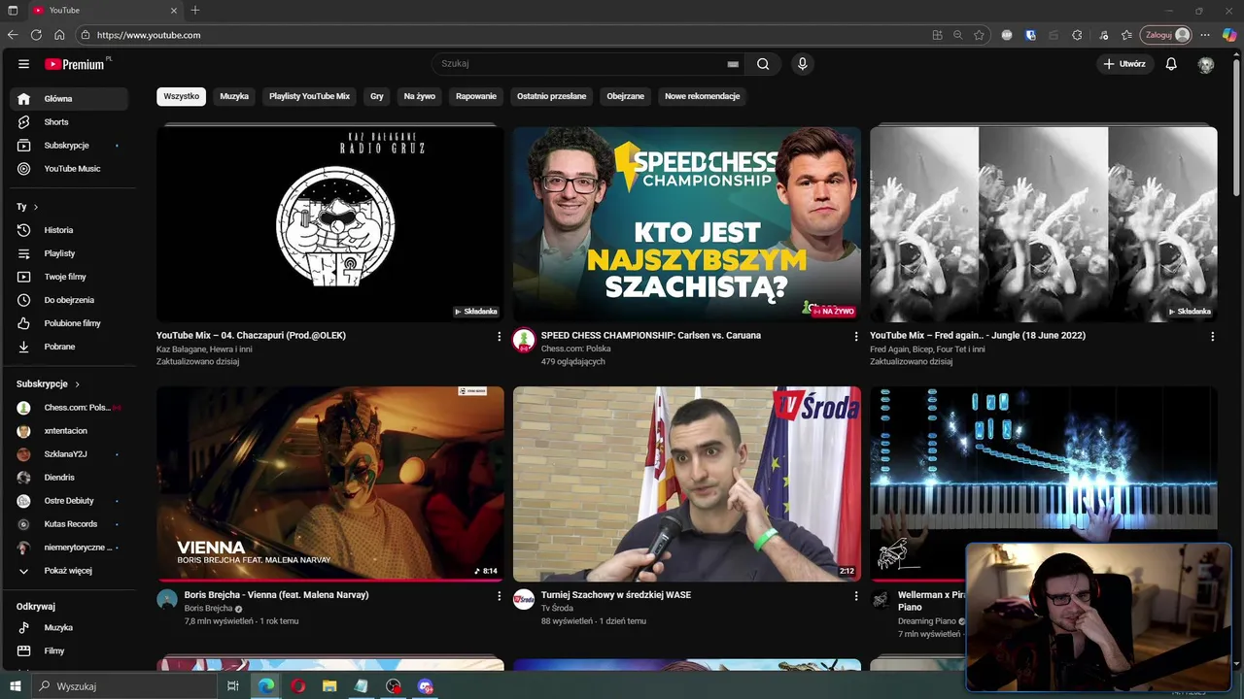The image size is (1244, 699).
Task: Expand the Ty section chevron
Action: pos(36,207)
